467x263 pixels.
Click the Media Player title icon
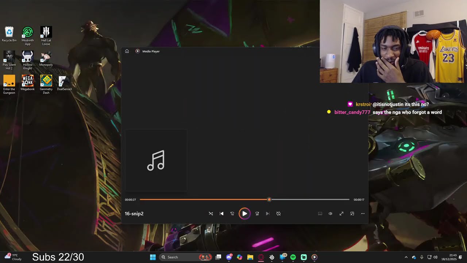coord(138,51)
